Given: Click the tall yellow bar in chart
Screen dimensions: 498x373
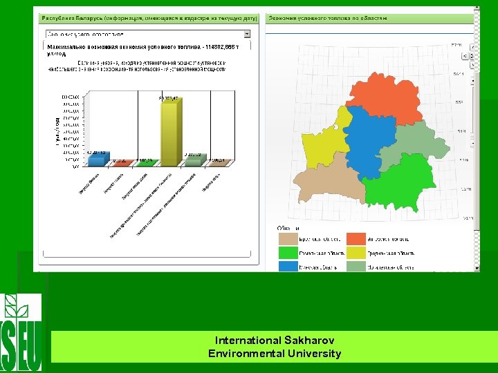Looking at the screenshot, I should (x=171, y=132).
